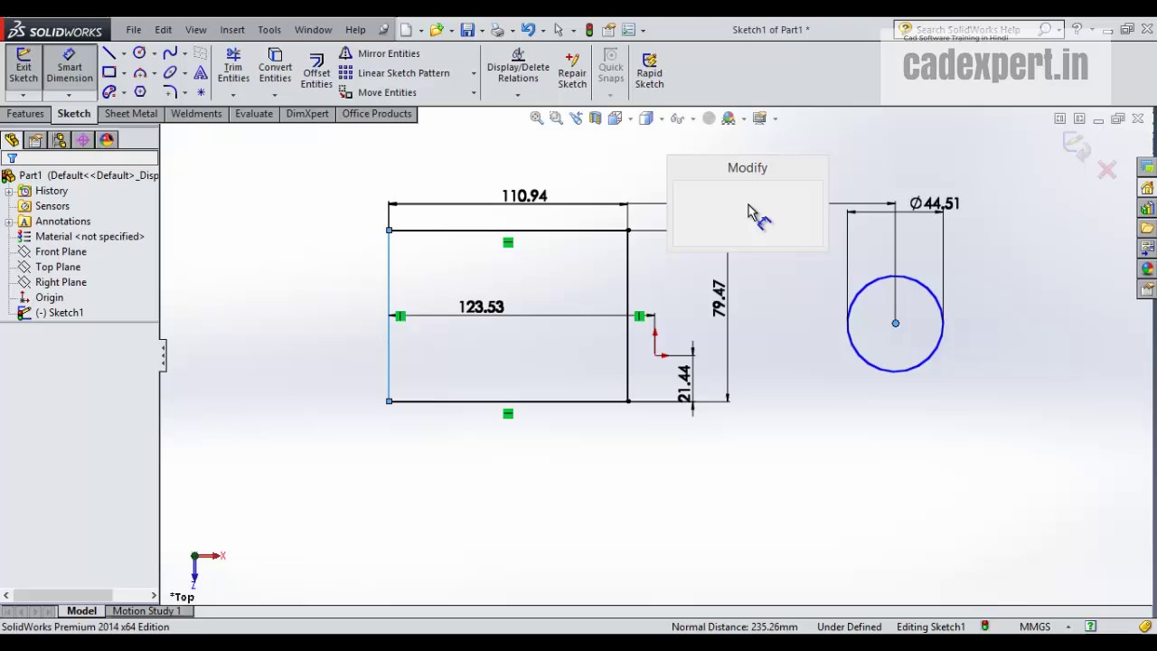The height and width of the screenshot is (651, 1157).
Task: Click Mirror Entities tool
Action: pos(380,53)
